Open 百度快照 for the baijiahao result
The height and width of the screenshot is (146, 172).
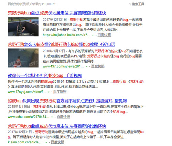tap(104, 35)
